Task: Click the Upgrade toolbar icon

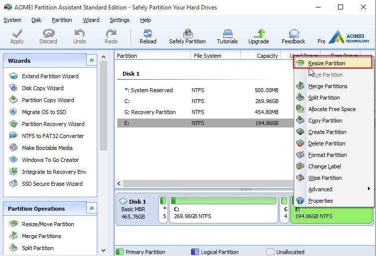Action: click(258, 37)
